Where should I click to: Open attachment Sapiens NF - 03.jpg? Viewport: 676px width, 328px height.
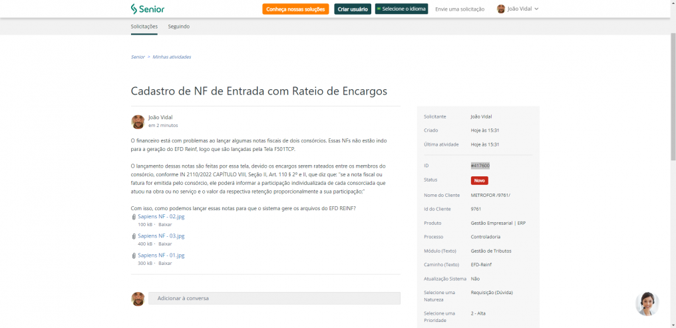point(161,236)
